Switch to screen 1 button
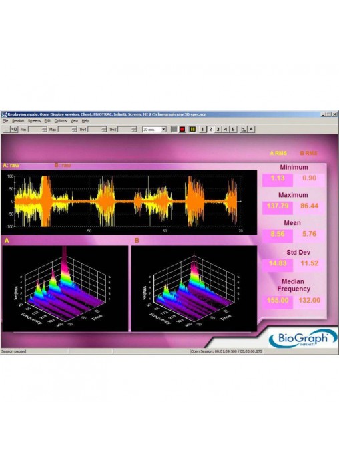Viewport: 339px width, 465px height. pos(202,130)
